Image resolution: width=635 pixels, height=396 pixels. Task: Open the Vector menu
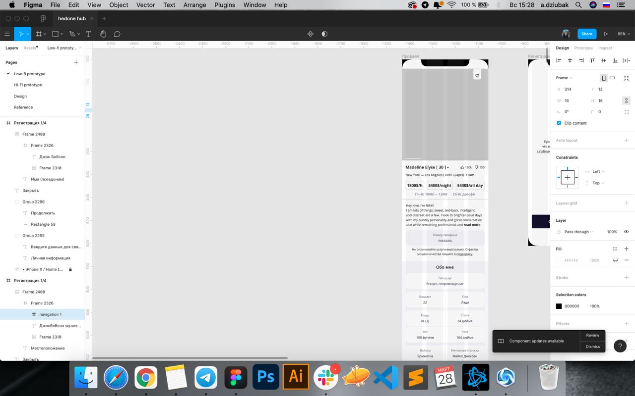tap(145, 5)
